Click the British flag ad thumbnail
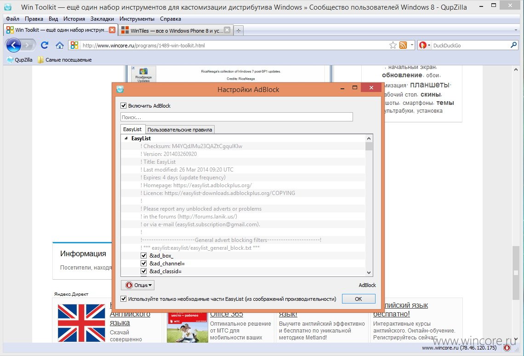524x356 pixels. 81,322
